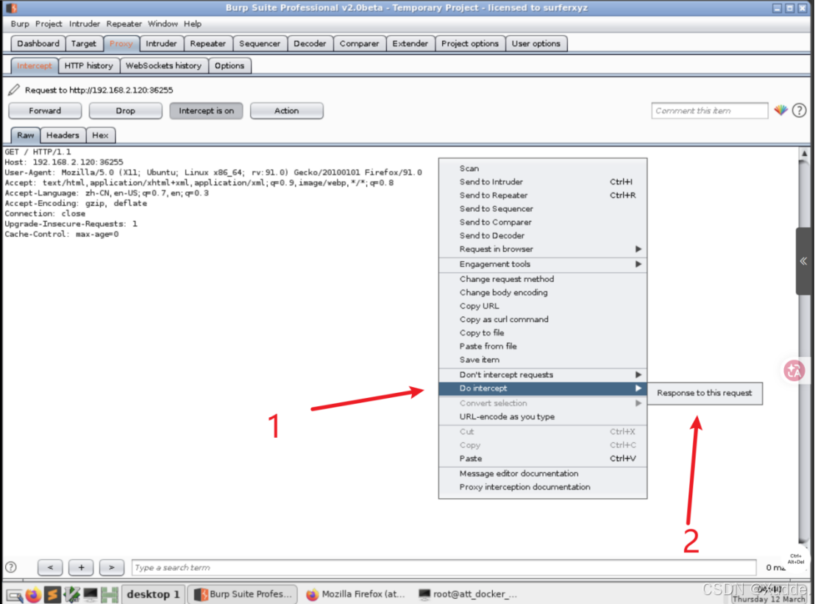This screenshot has width=815, height=604.
Task: Switch to the Sequencer tab
Action: (x=260, y=43)
